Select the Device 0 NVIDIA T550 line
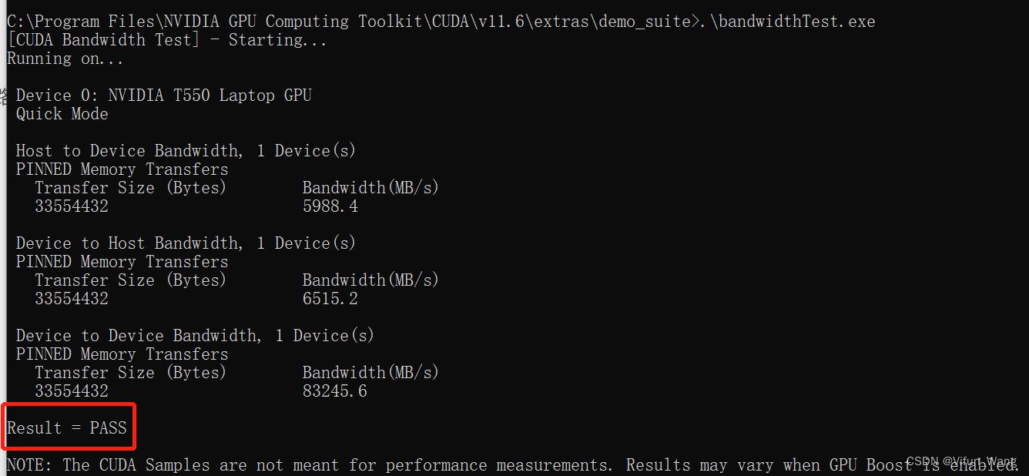The width and height of the screenshot is (1029, 476). pos(164,96)
